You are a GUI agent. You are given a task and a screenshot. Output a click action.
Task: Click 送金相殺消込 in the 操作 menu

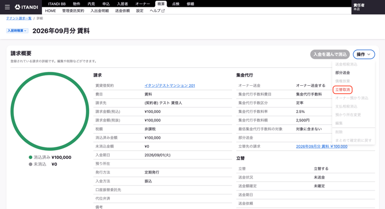(x=346, y=64)
